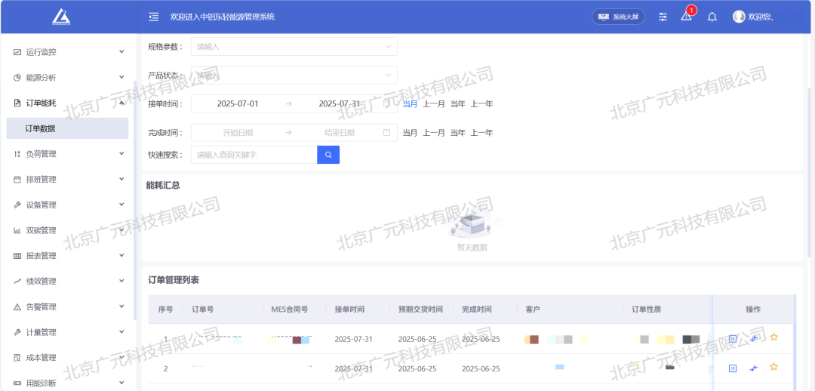Click the 能源分析 pie chart icon
815x391 pixels.
coord(17,78)
